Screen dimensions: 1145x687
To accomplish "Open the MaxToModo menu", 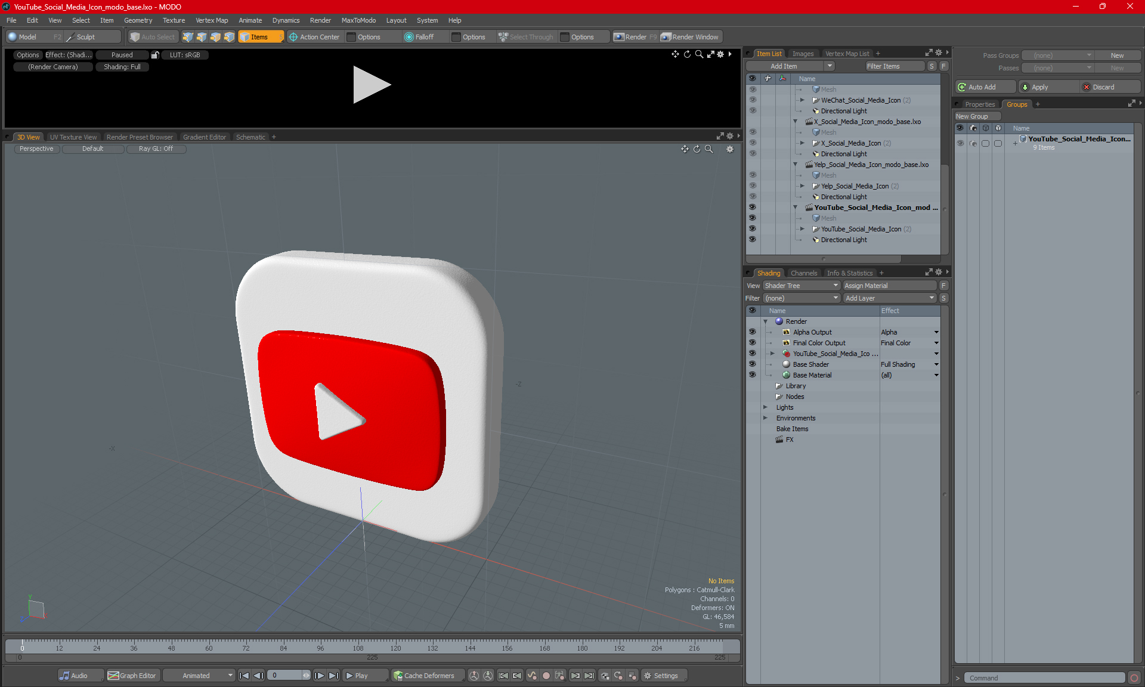I will click(x=358, y=20).
